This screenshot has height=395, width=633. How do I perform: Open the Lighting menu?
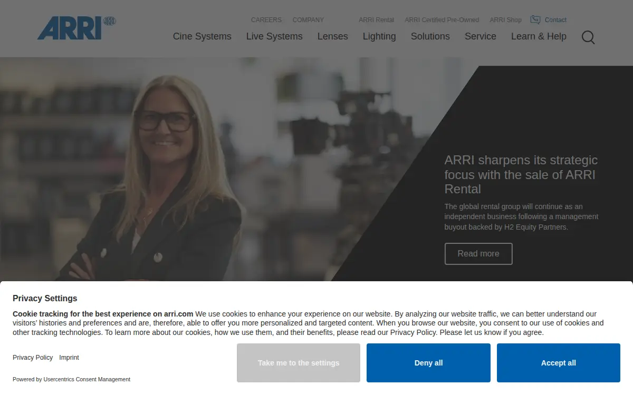[x=379, y=36]
